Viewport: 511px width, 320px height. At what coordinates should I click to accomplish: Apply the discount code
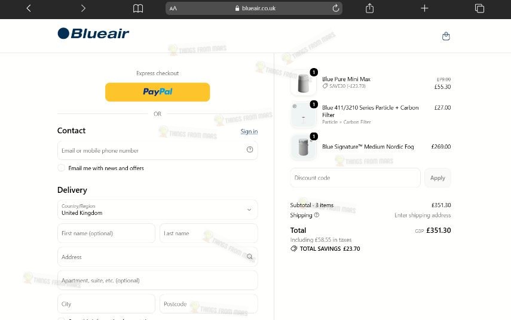(437, 178)
